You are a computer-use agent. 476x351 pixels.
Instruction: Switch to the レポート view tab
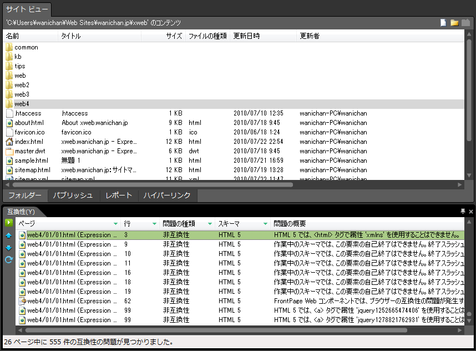click(x=119, y=195)
